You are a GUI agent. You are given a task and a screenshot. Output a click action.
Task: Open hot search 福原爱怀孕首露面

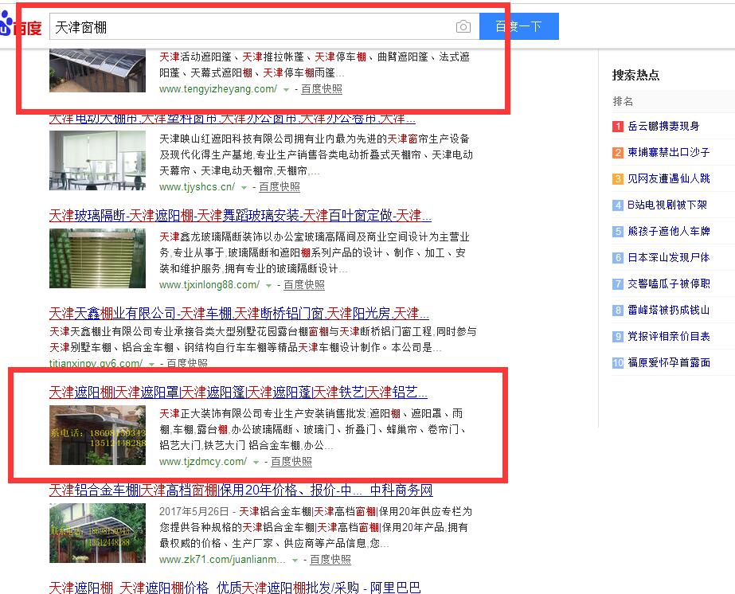click(669, 362)
